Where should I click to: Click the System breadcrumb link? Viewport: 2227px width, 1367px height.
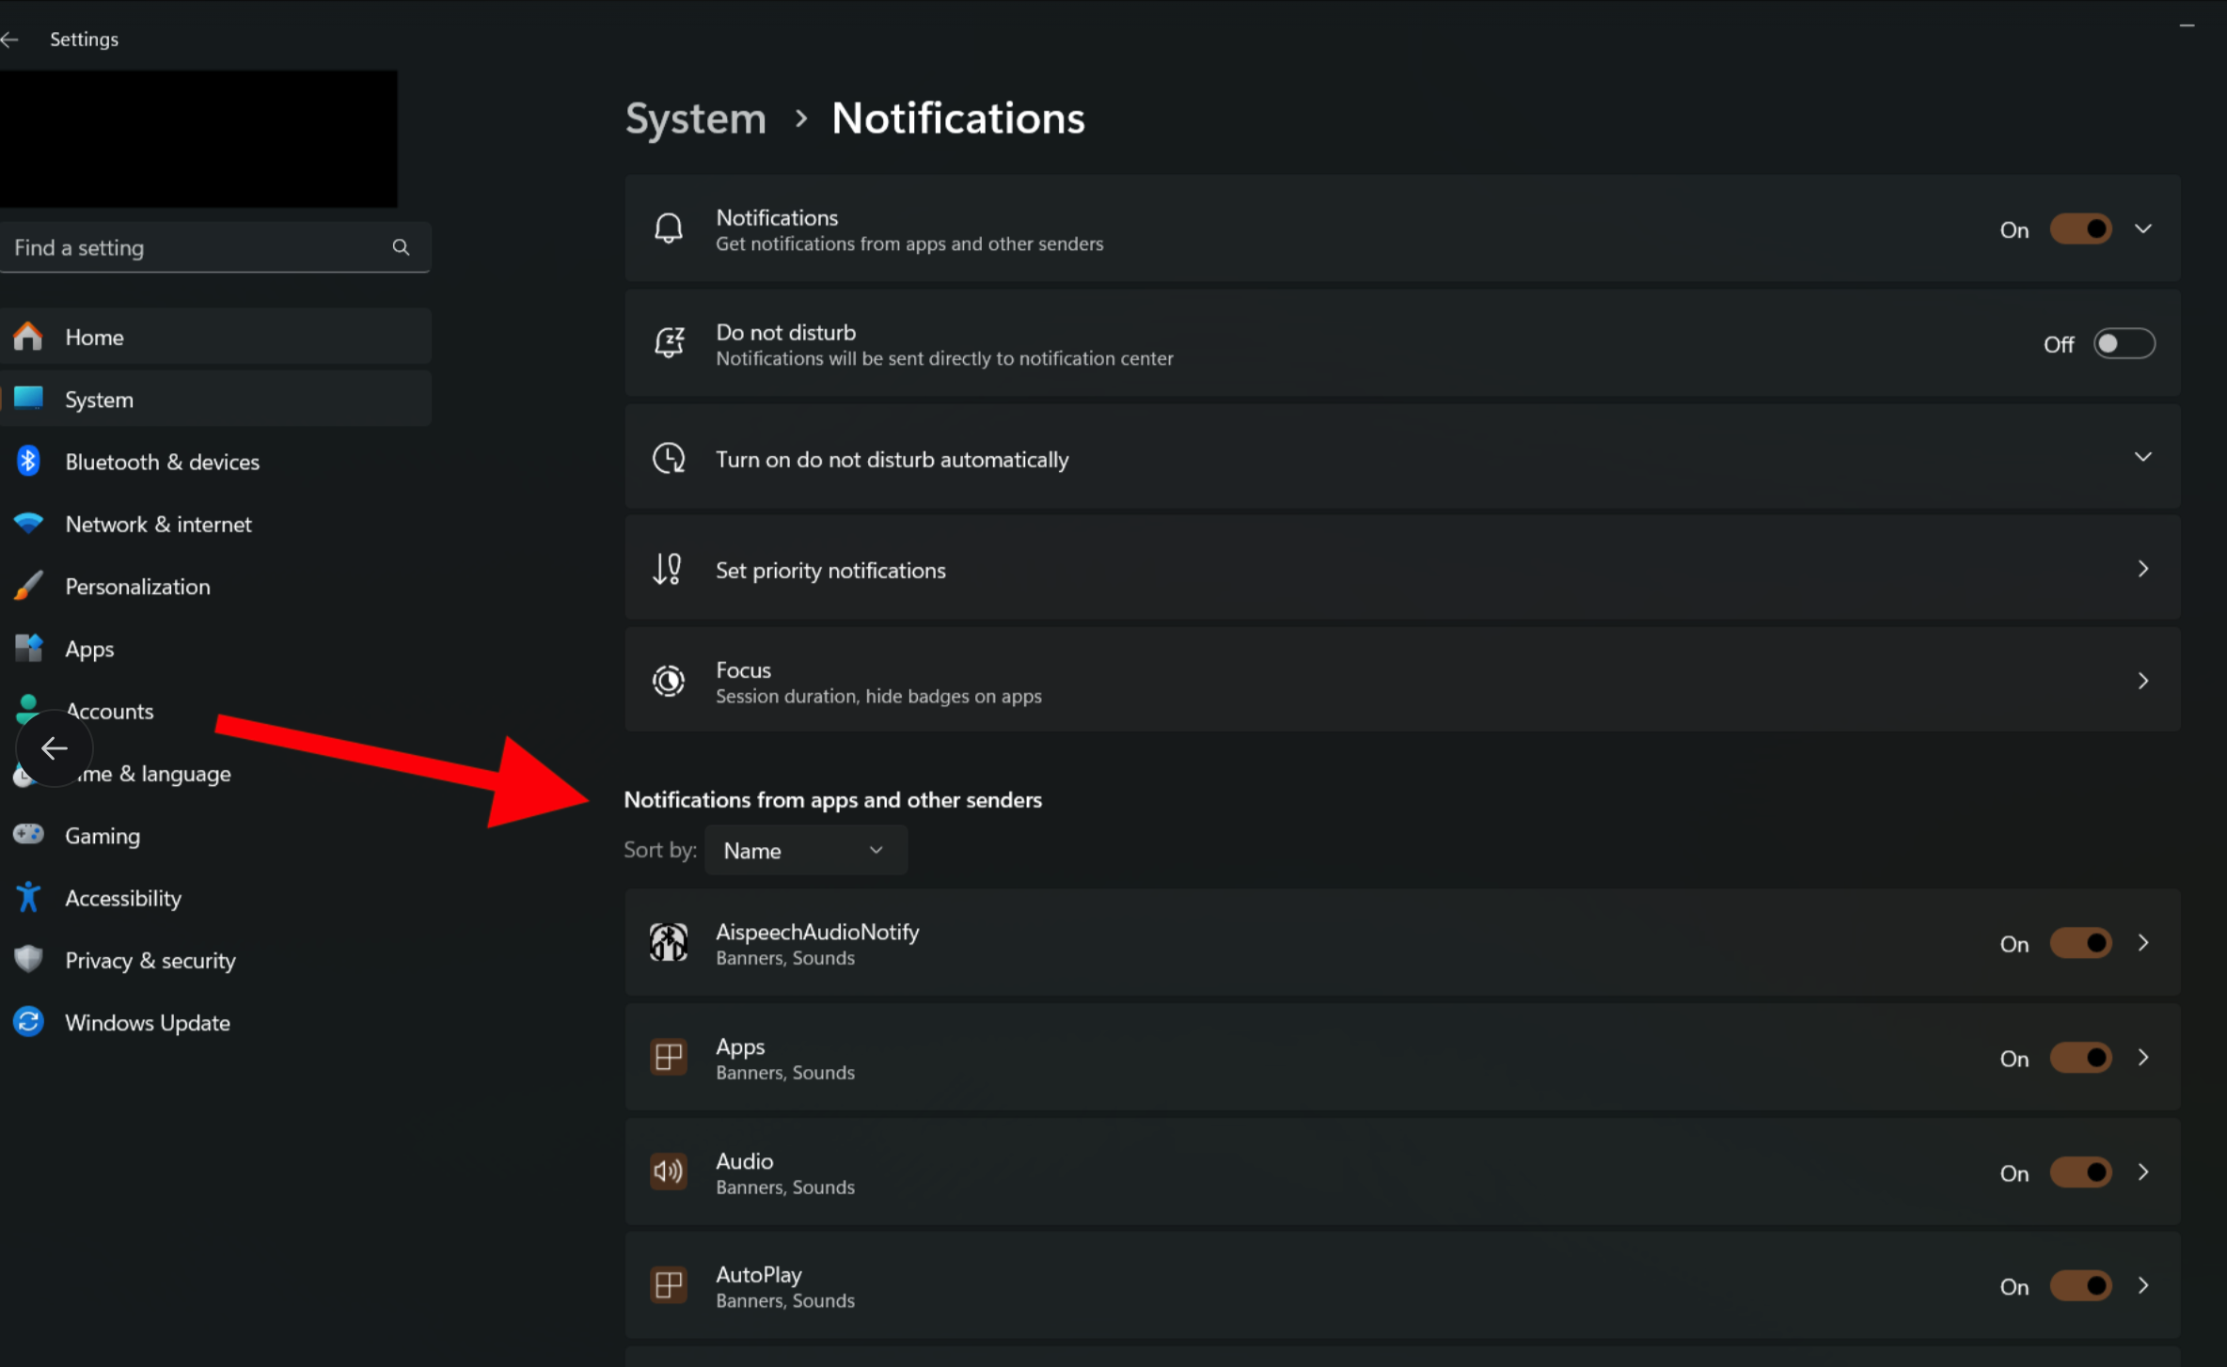point(696,118)
